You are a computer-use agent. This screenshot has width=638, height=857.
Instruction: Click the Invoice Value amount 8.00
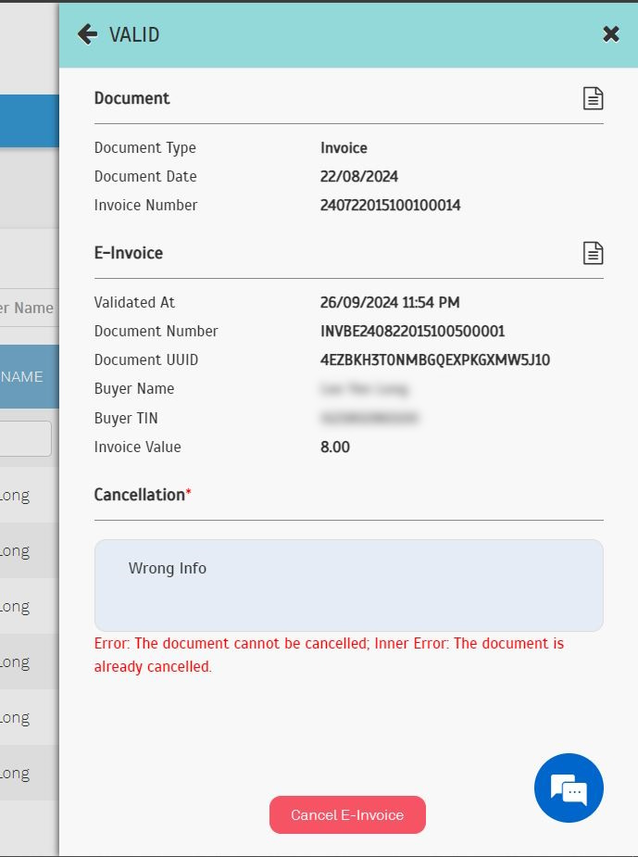coord(335,447)
